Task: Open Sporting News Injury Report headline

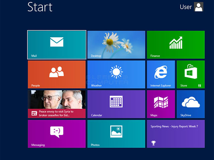Action: coord(174,126)
